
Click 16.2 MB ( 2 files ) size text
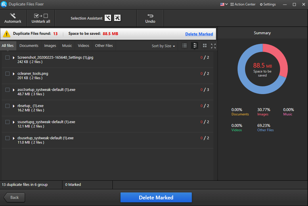pyautogui.click(x=31, y=110)
